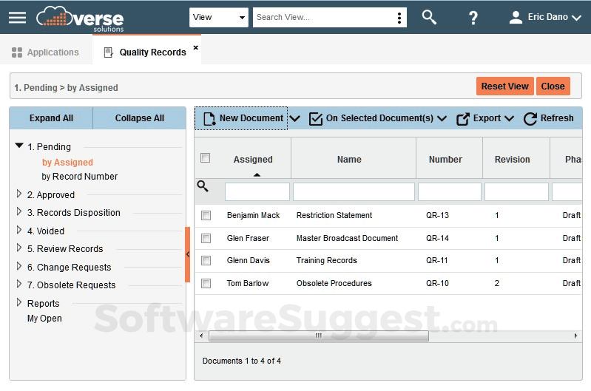Click the three-dot options in Search View box
Screen dimensions: 591x391
point(400,18)
